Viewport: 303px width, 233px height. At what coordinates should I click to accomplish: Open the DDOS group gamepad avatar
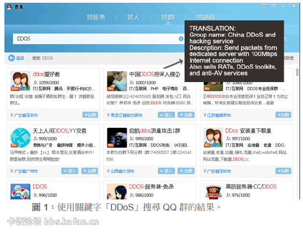[x=20, y=192]
